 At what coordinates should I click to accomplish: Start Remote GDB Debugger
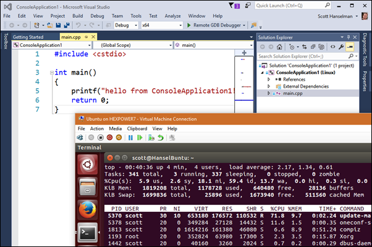coord(214,25)
